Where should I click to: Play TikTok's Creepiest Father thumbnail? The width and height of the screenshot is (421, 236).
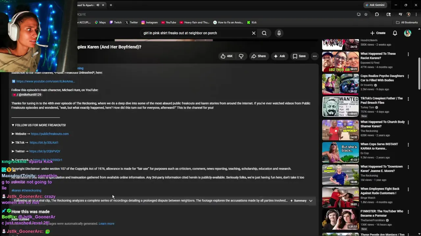pyautogui.click(x=340, y=107)
